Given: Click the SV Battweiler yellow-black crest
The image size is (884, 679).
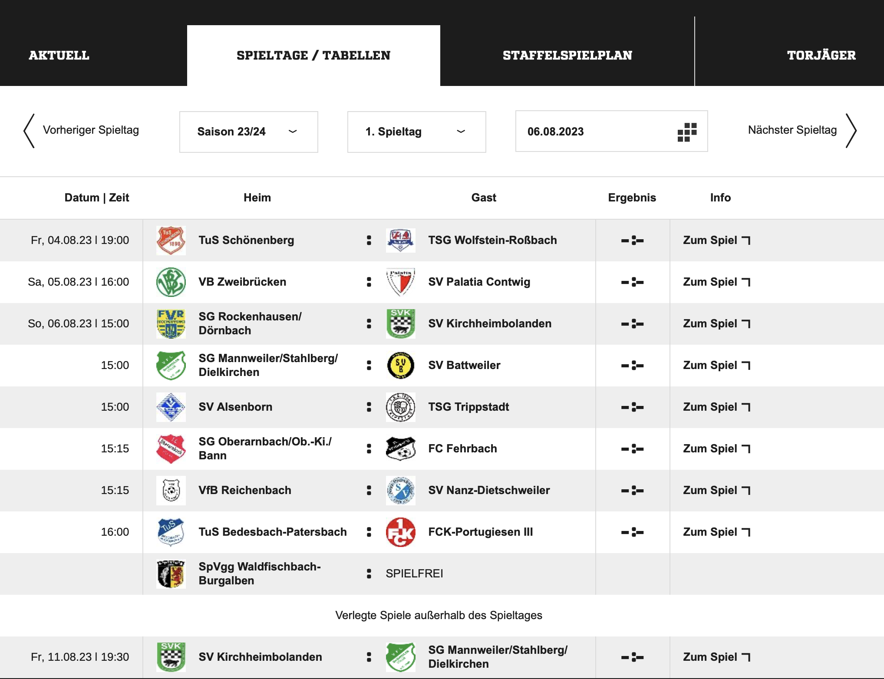Looking at the screenshot, I should click(x=400, y=365).
